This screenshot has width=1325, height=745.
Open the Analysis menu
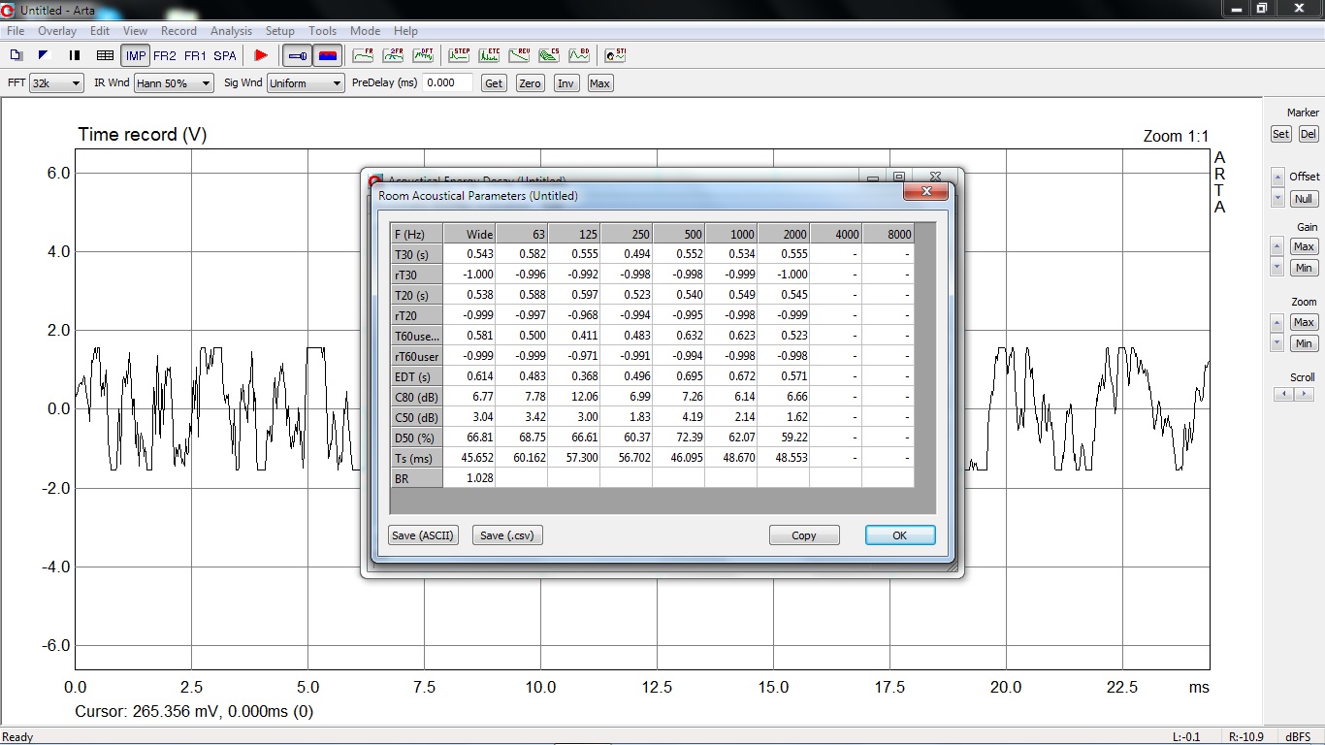(231, 31)
